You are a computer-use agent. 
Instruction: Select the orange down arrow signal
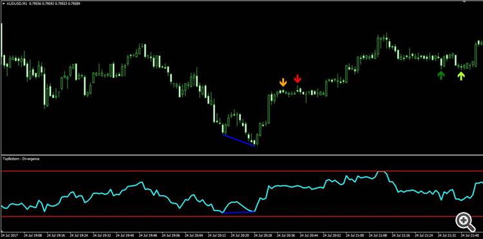[283, 82]
